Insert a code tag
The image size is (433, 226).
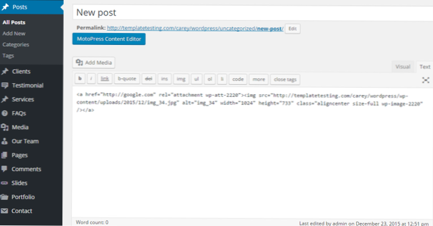[x=238, y=79]
